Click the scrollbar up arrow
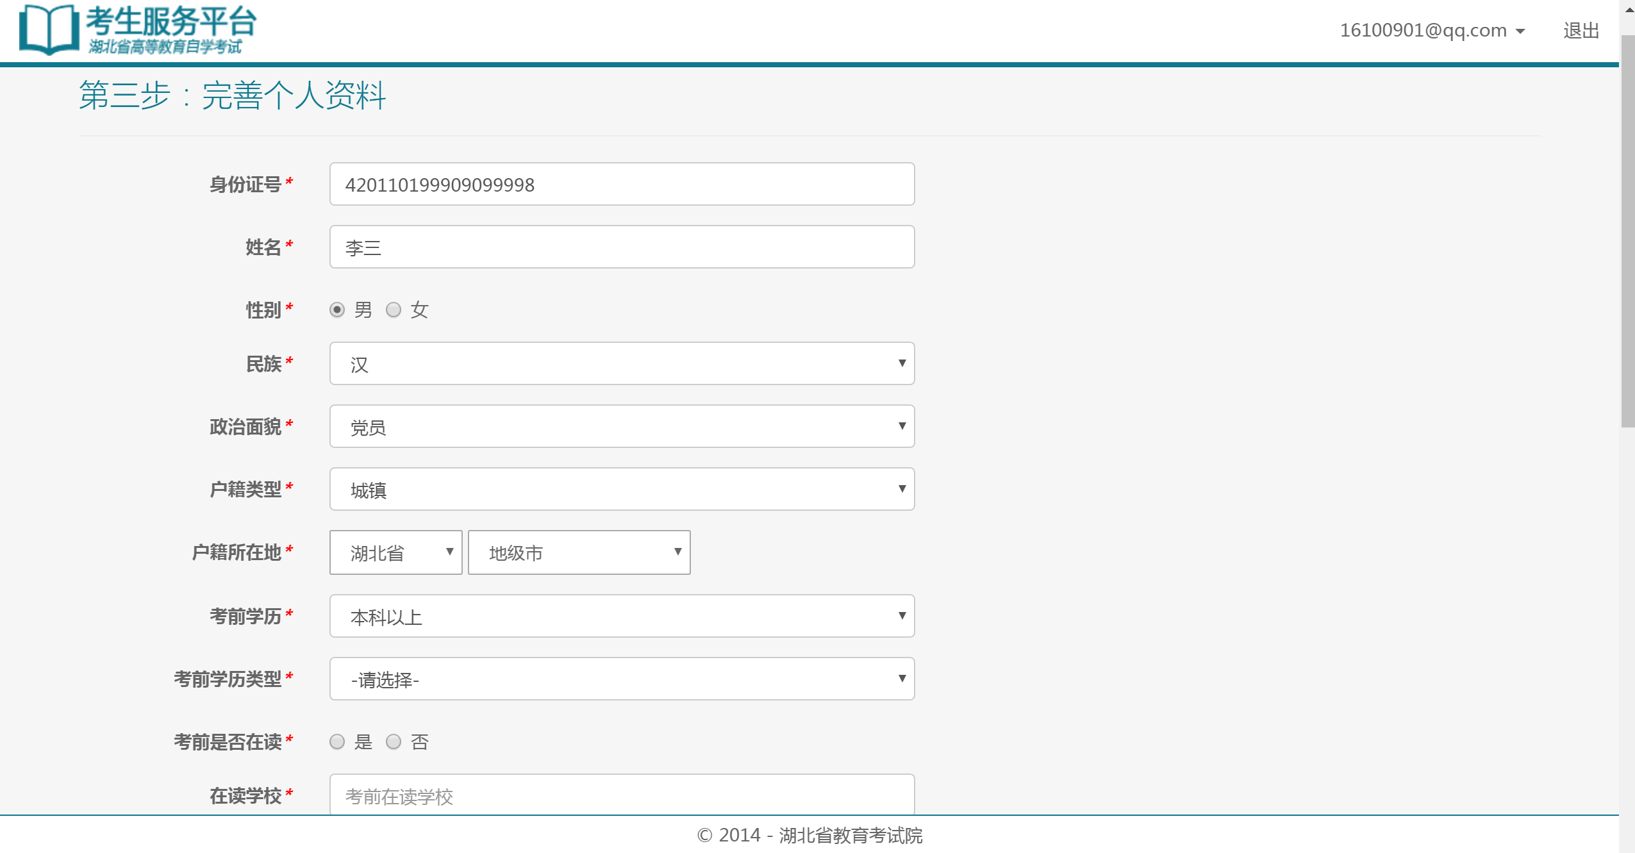 [x=1629, y=10]
